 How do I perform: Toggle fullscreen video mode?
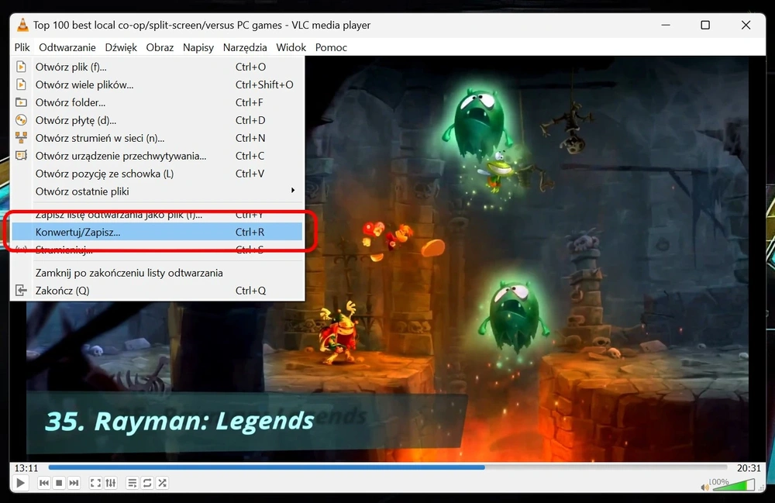[95, 483]
